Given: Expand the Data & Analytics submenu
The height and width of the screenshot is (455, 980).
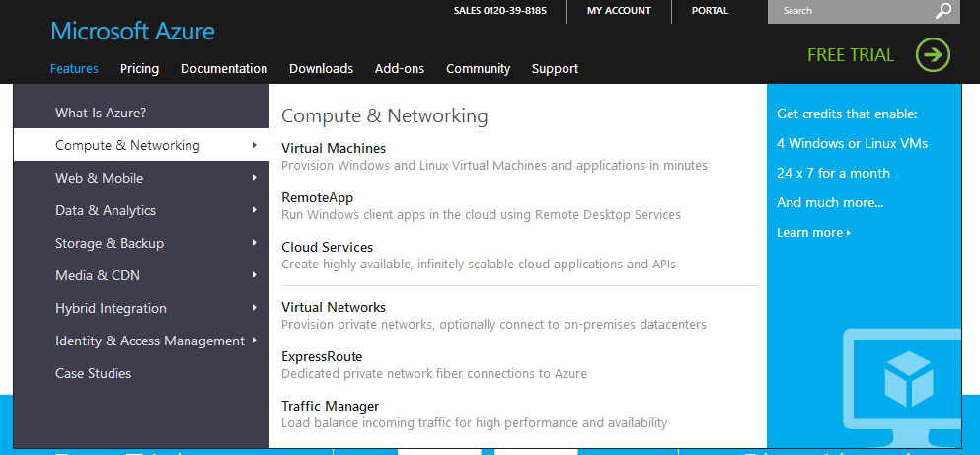Looking at the screenshot, I should (x=106, y=210).
